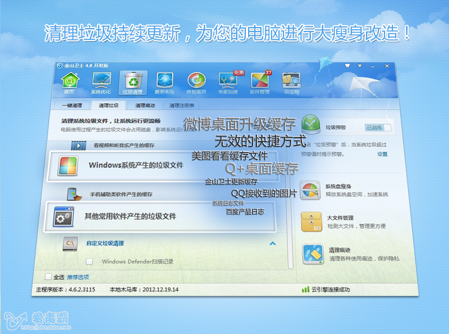Go to the 首页 home icon

pos(70,80)
